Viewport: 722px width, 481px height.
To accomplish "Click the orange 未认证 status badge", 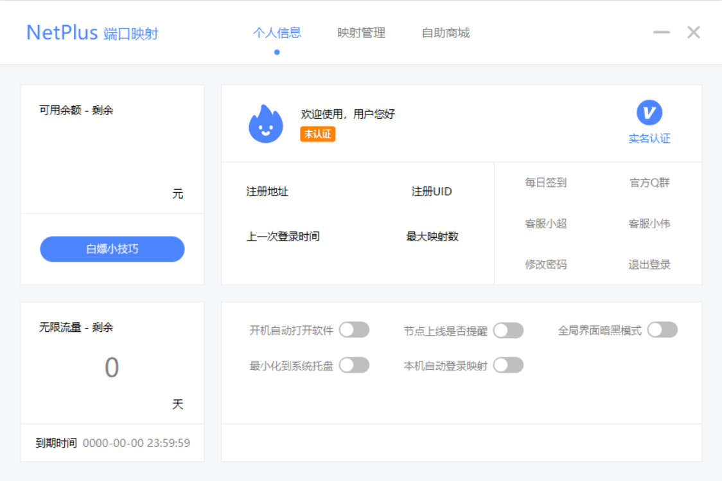I will coord(317,134).
